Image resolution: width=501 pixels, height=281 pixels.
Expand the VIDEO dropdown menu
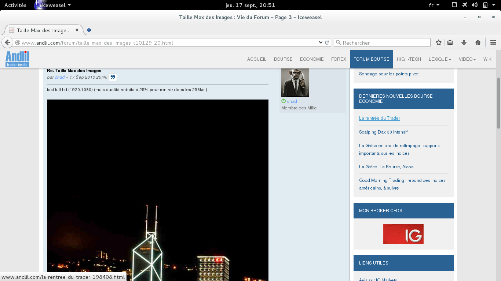coord(467,59)
